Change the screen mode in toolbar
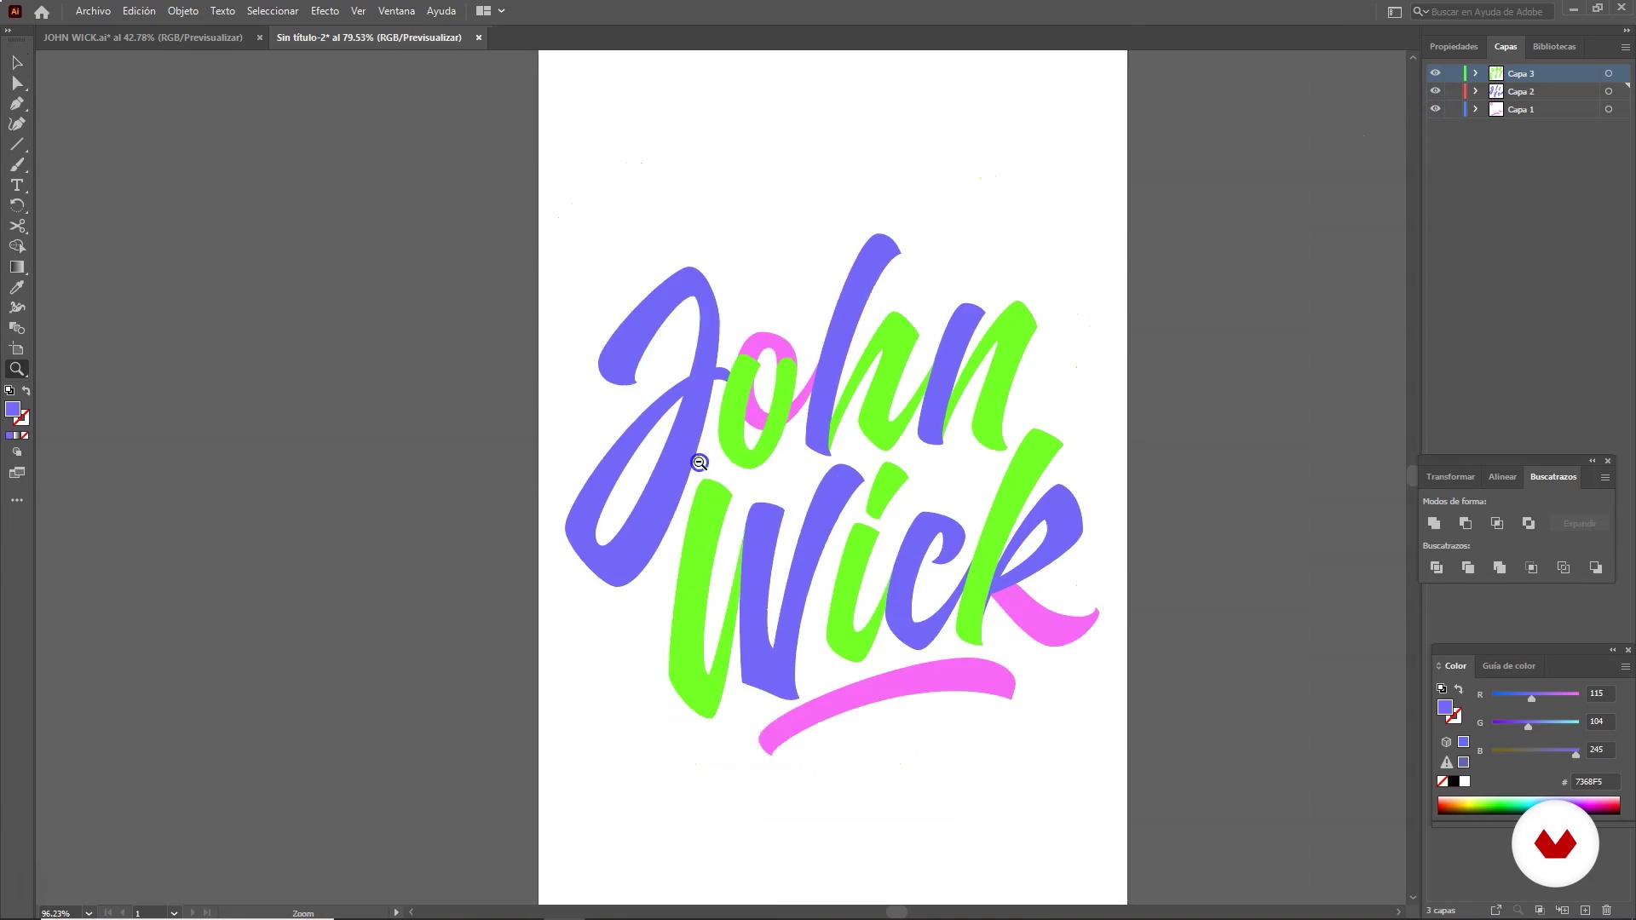This screenshot has width=1636, height=920. tap(17, 473)
